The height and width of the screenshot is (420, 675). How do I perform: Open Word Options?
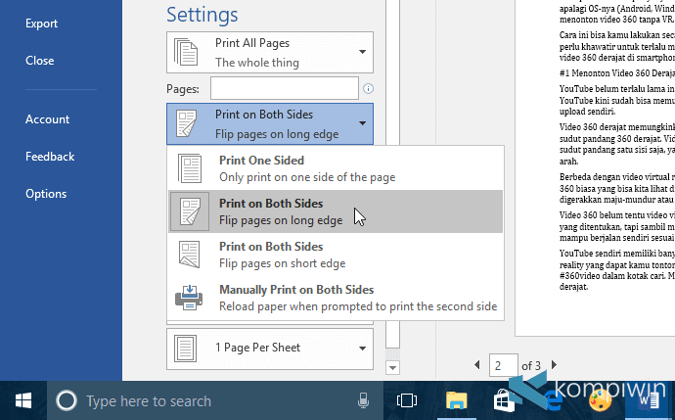[x=46, y=194]
